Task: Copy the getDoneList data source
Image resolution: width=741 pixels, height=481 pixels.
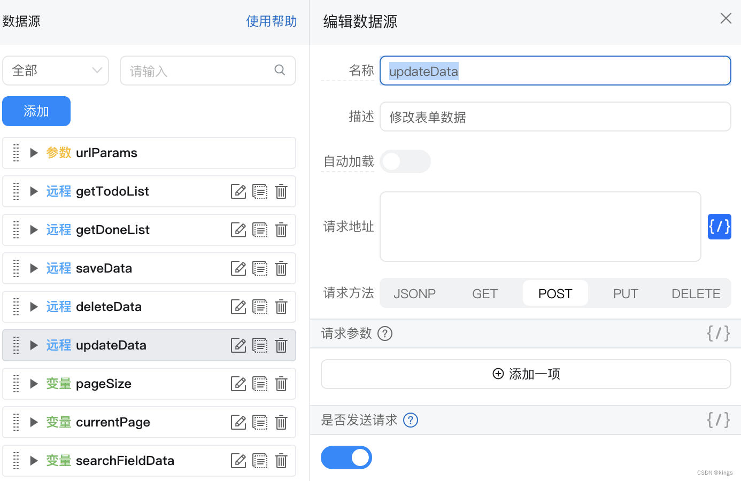Action: click(x=260, y=230)
